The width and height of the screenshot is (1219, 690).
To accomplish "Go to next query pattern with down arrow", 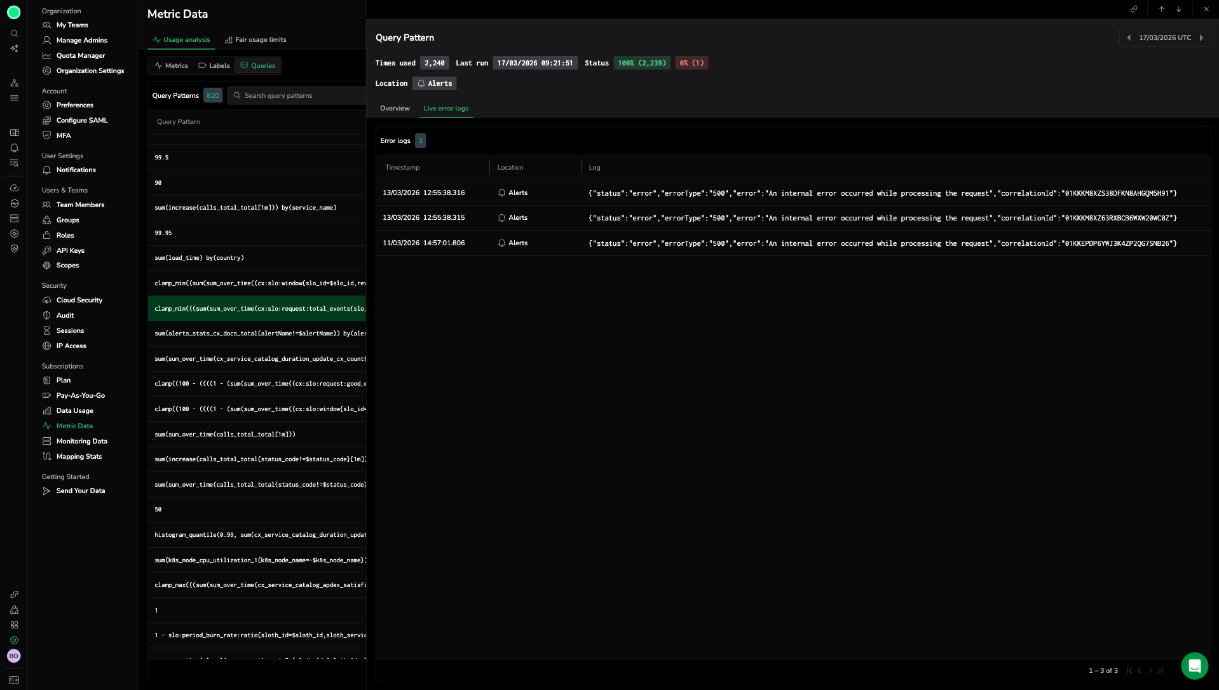I will (x=1178, y=10).
